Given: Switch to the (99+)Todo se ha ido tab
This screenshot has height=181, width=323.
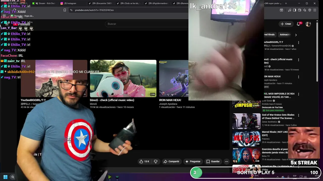Looking at the screenshot, I should [128, 3].
